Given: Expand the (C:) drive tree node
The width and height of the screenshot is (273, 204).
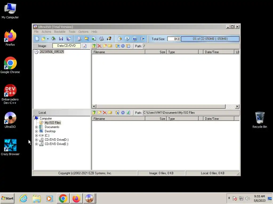Looking at the screenshot, I should pos(36,135).
